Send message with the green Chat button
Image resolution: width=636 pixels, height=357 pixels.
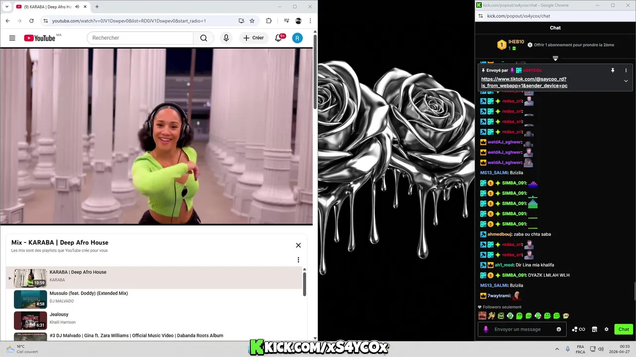[x=624, y=329]
